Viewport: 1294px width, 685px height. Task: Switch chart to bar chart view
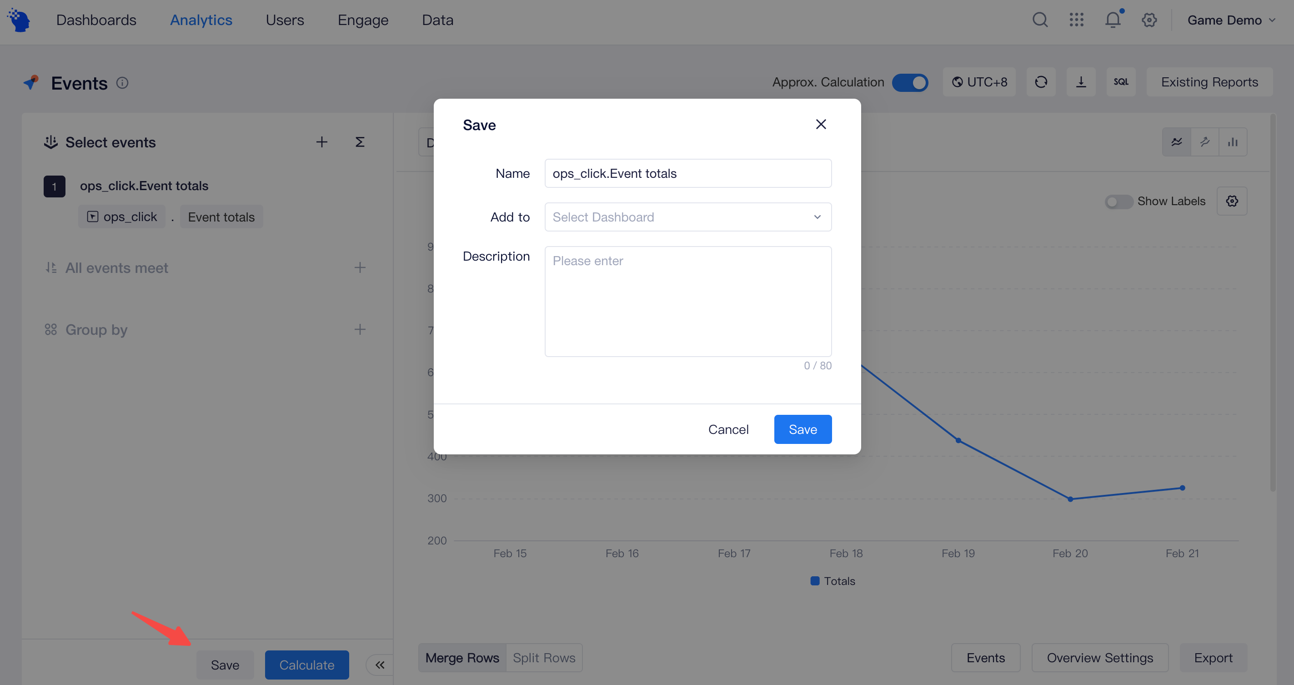pos(1233,142)
